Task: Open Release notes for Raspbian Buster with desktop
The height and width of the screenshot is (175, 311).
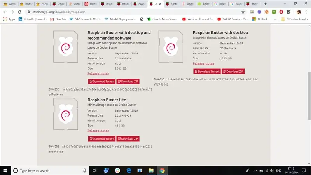Action: coord(203,63)
